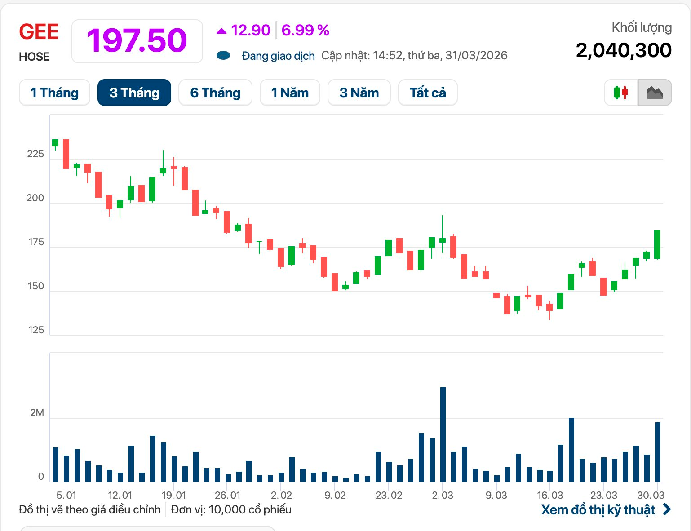Click the 16.03 date label on axis

[550, 495]
